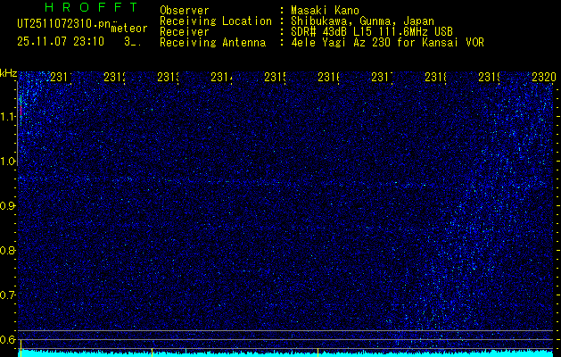Screen dimensions: 561x357
Task: Select the 4ele Yagi Az 230 antenna text
Action: (387, 43)
